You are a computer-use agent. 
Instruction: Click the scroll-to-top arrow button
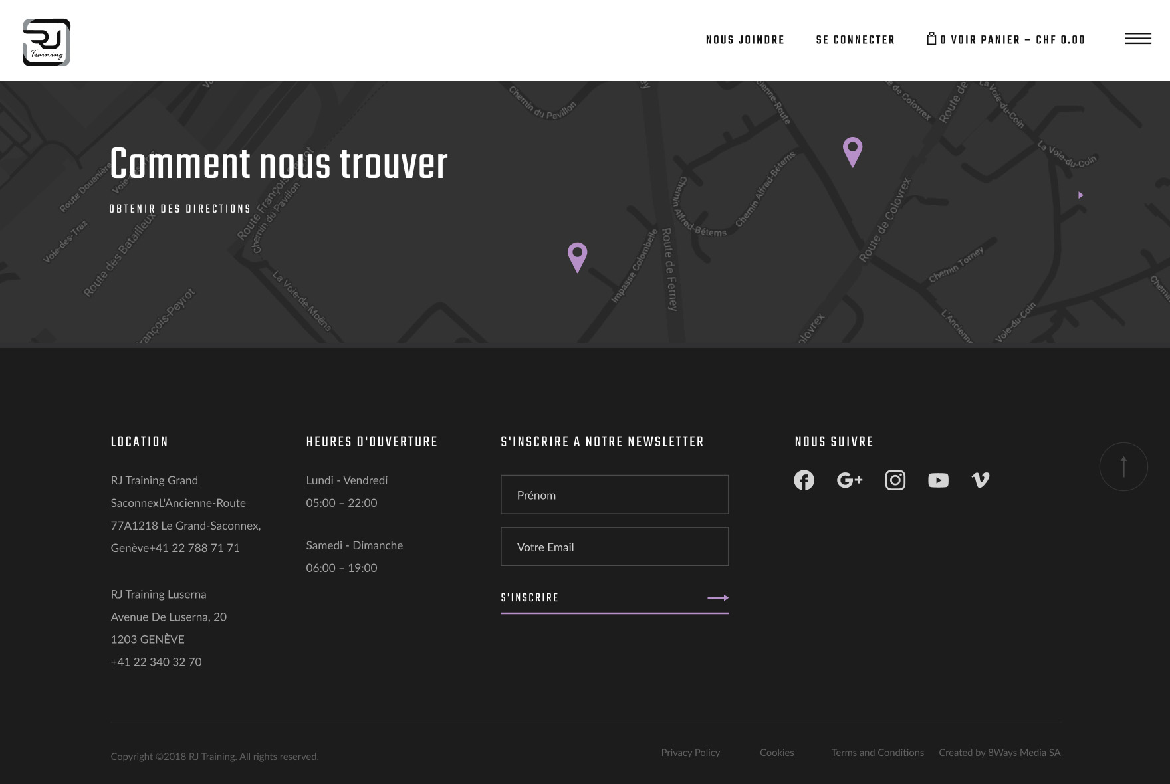click(x=1123, y=467)
